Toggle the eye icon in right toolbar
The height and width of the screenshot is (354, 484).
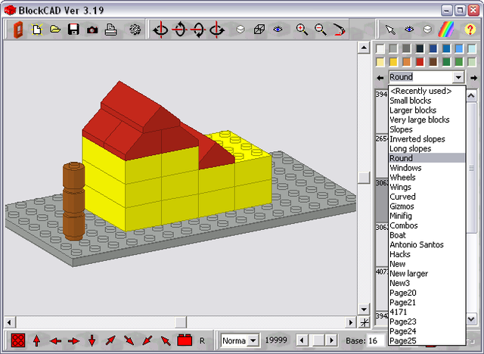pos(409,29)
